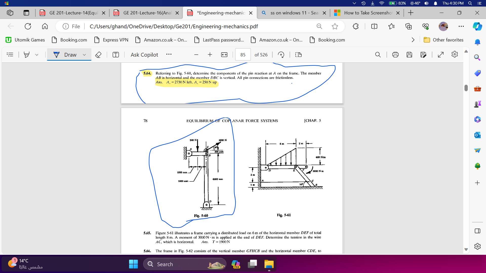This screenshot has width=486, height=273.
Task: Expand Draw tool options dropdown
Action: coord(84,55)
